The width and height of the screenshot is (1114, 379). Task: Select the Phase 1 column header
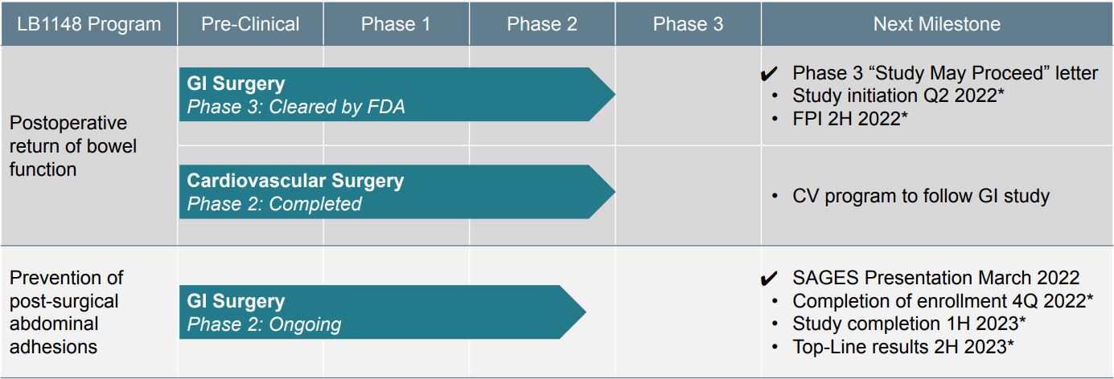[396, 24]
